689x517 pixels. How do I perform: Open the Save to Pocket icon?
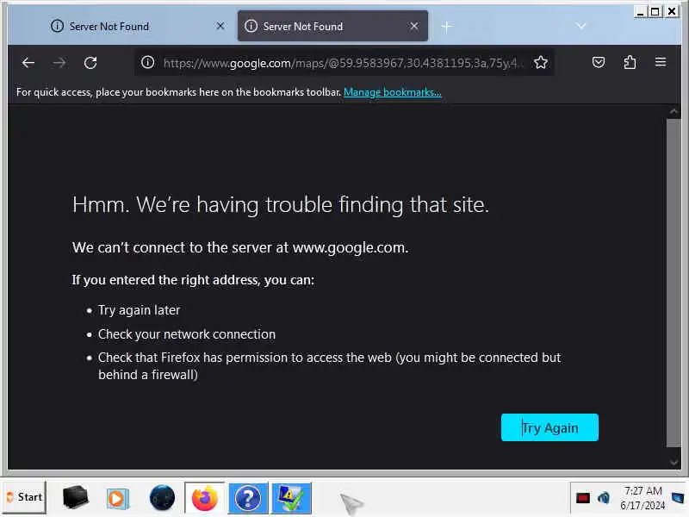(598, 62)
